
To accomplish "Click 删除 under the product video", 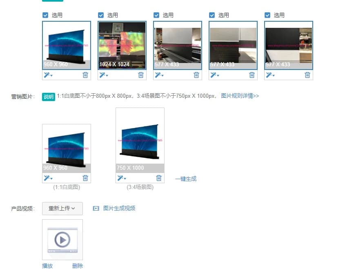I will pos(78,266).
